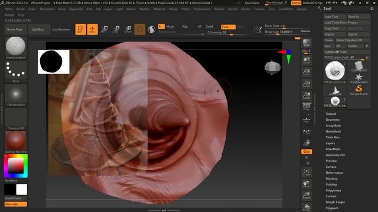Screen dimensions: 378x212
Task: Open the DamStandard brush picker
Action: (x=16, y=48)
